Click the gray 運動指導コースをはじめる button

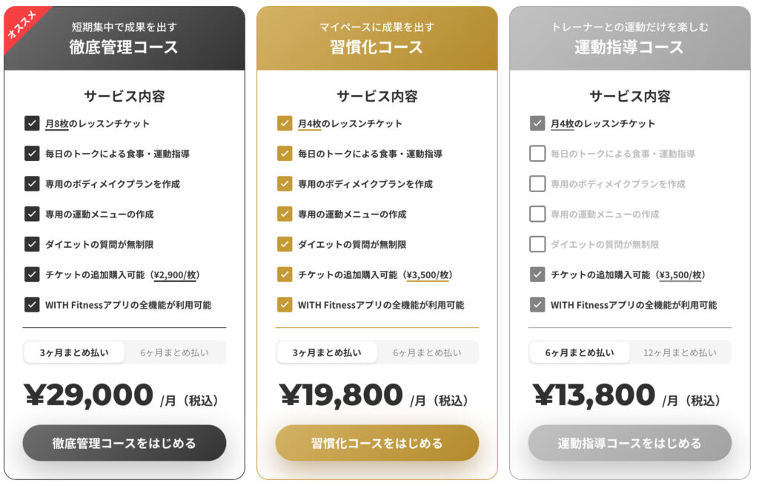click(630, 443)
